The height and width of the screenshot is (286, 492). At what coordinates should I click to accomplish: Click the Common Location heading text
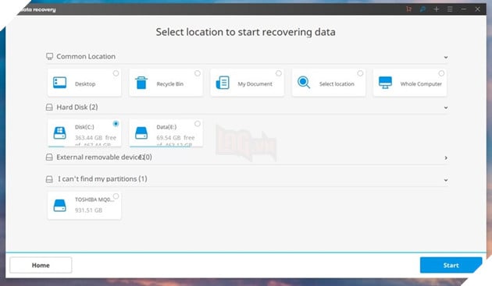click(86, 56)
